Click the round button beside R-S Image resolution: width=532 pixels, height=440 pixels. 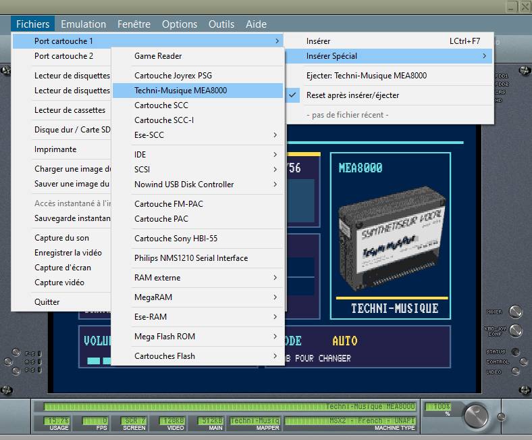8,362
